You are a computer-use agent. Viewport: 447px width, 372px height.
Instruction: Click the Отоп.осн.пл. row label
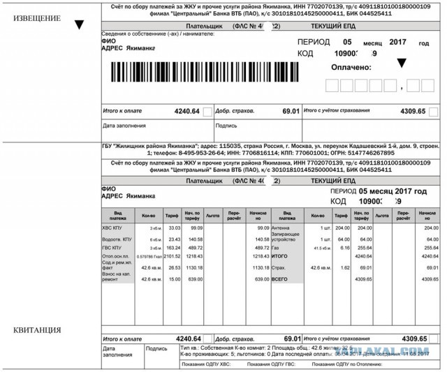click(x=115, y=256)
